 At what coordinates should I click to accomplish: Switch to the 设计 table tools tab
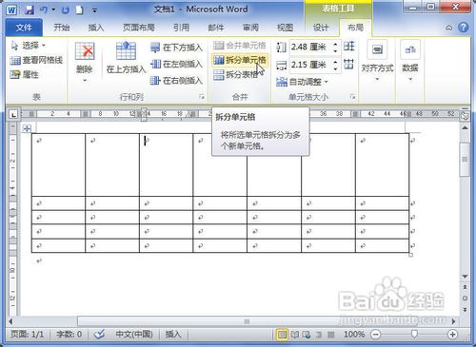[x=321, y=28]
